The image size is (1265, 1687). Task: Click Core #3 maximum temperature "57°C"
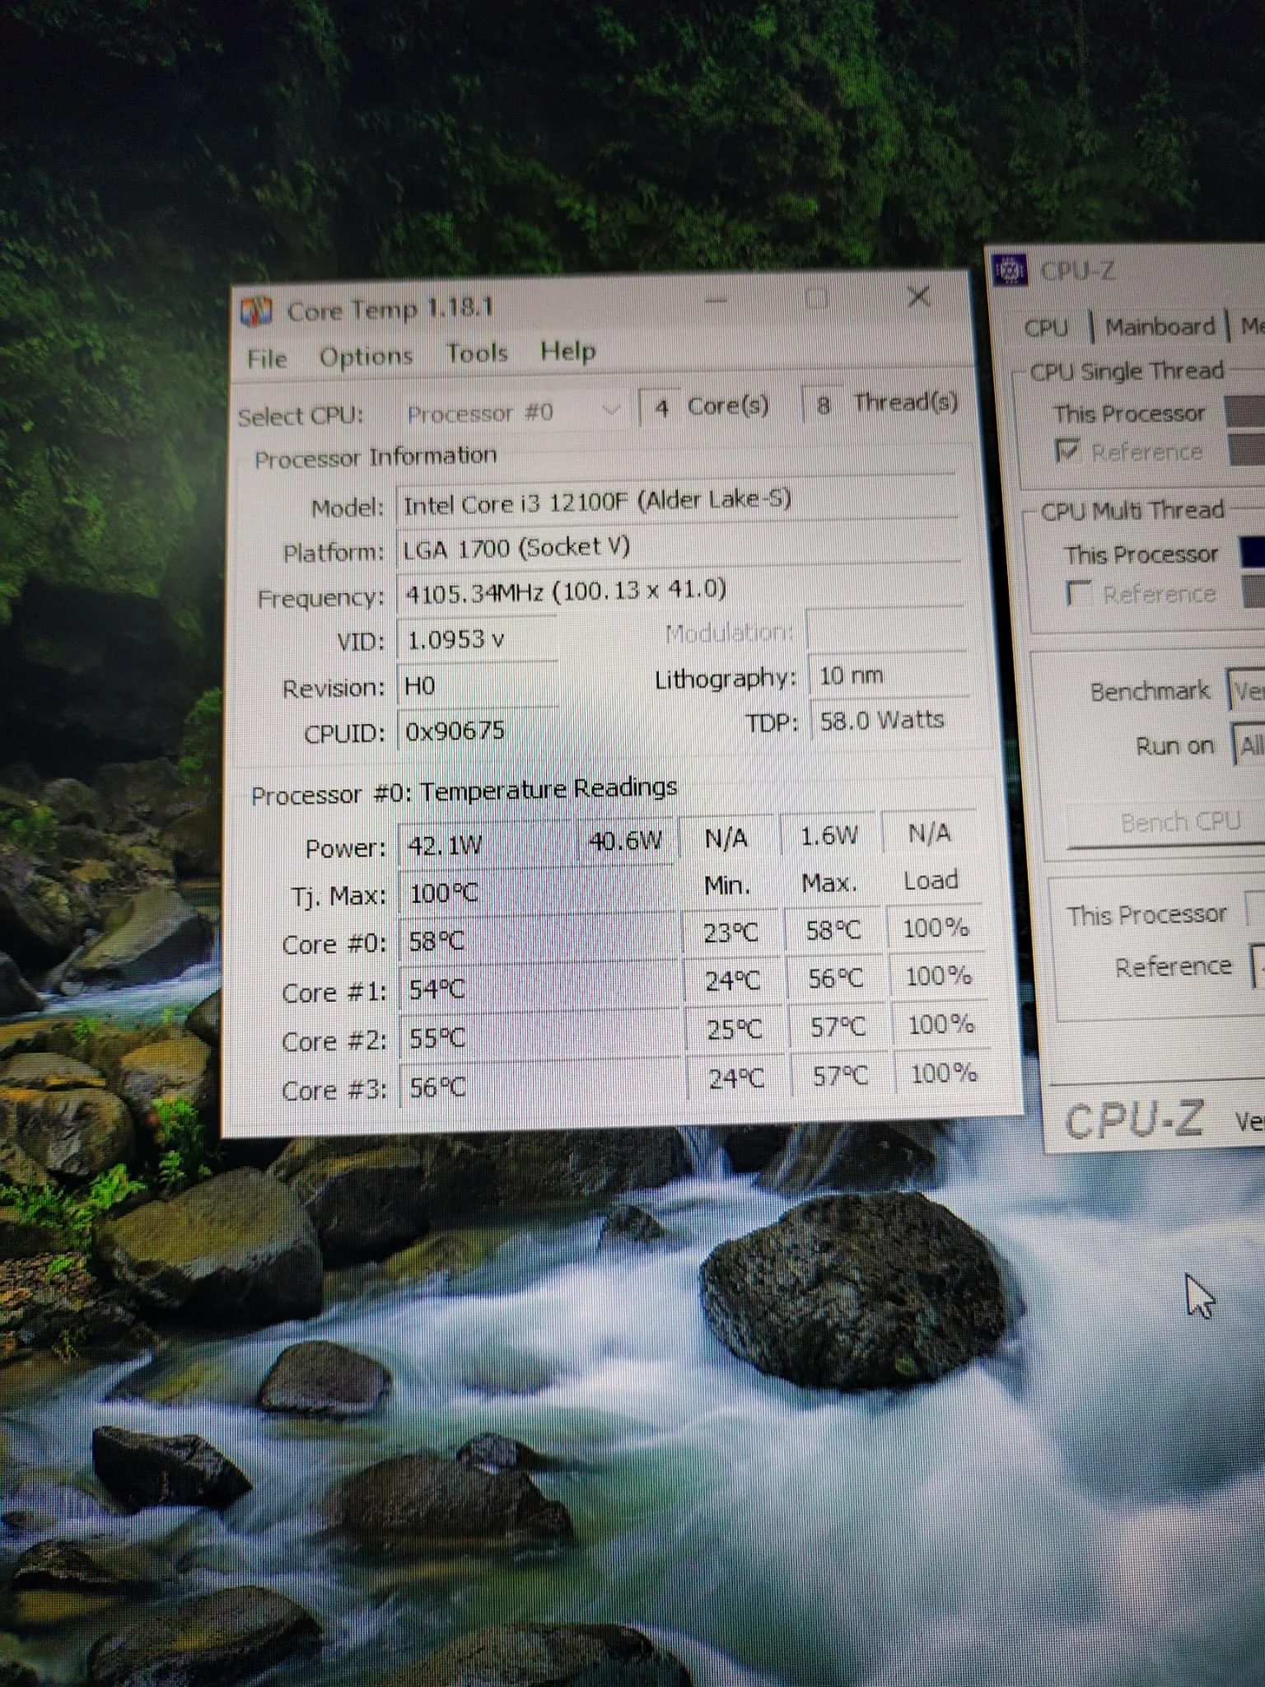[x=841, y=1076]
